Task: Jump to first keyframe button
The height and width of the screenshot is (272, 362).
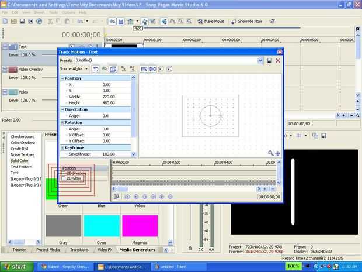Action: (127, 197)
